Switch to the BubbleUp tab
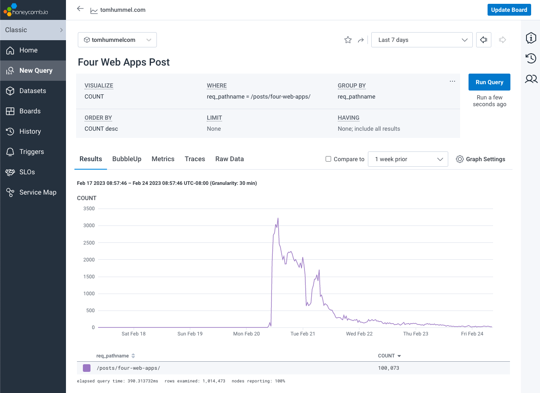This screenshot has width=540, height=393. point(127,159)
